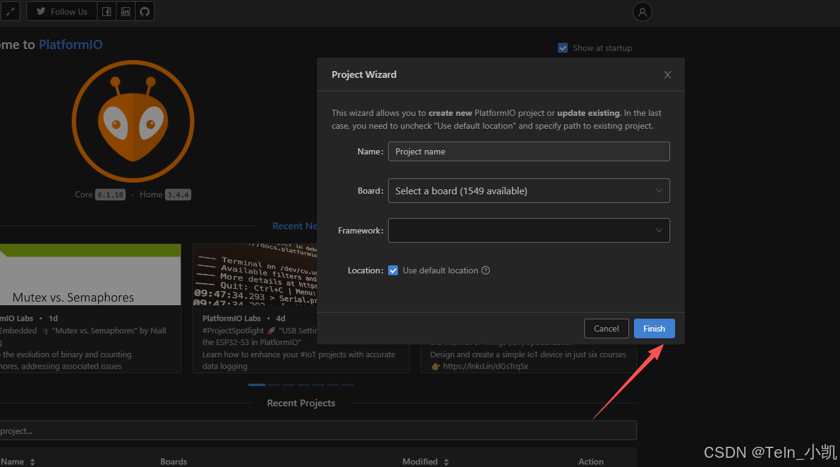Viewport: 840px width, 467px height.
Task: Click the Core version 6.1.18 badge
Action: point(110,195)
